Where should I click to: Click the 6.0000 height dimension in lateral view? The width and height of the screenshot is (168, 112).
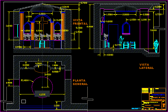pyautogui.click(x=90, y=26)
